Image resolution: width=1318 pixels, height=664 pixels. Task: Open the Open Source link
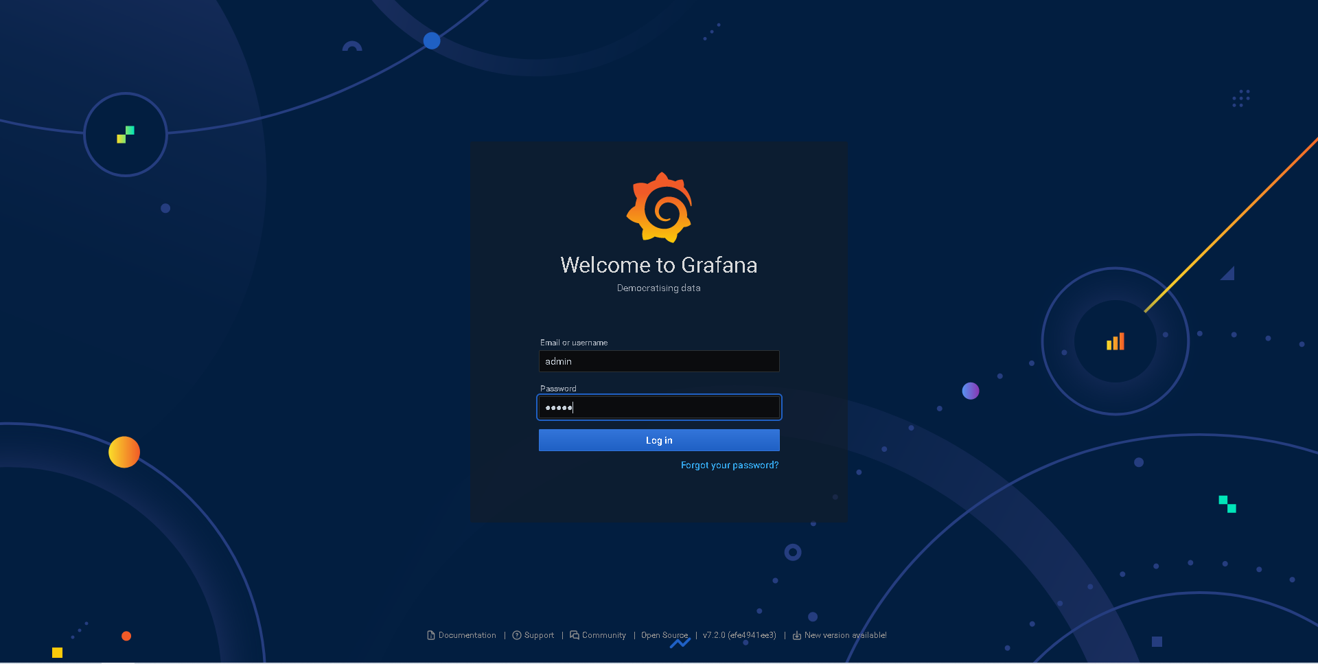[x=664, y=635]
